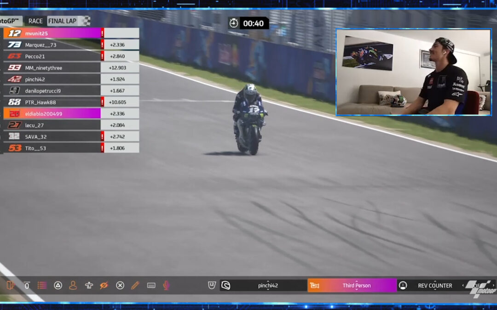The width and height of the screenshot is (497, 310).
Task: Click the +2.840 gap value
Action: [117, 56]
